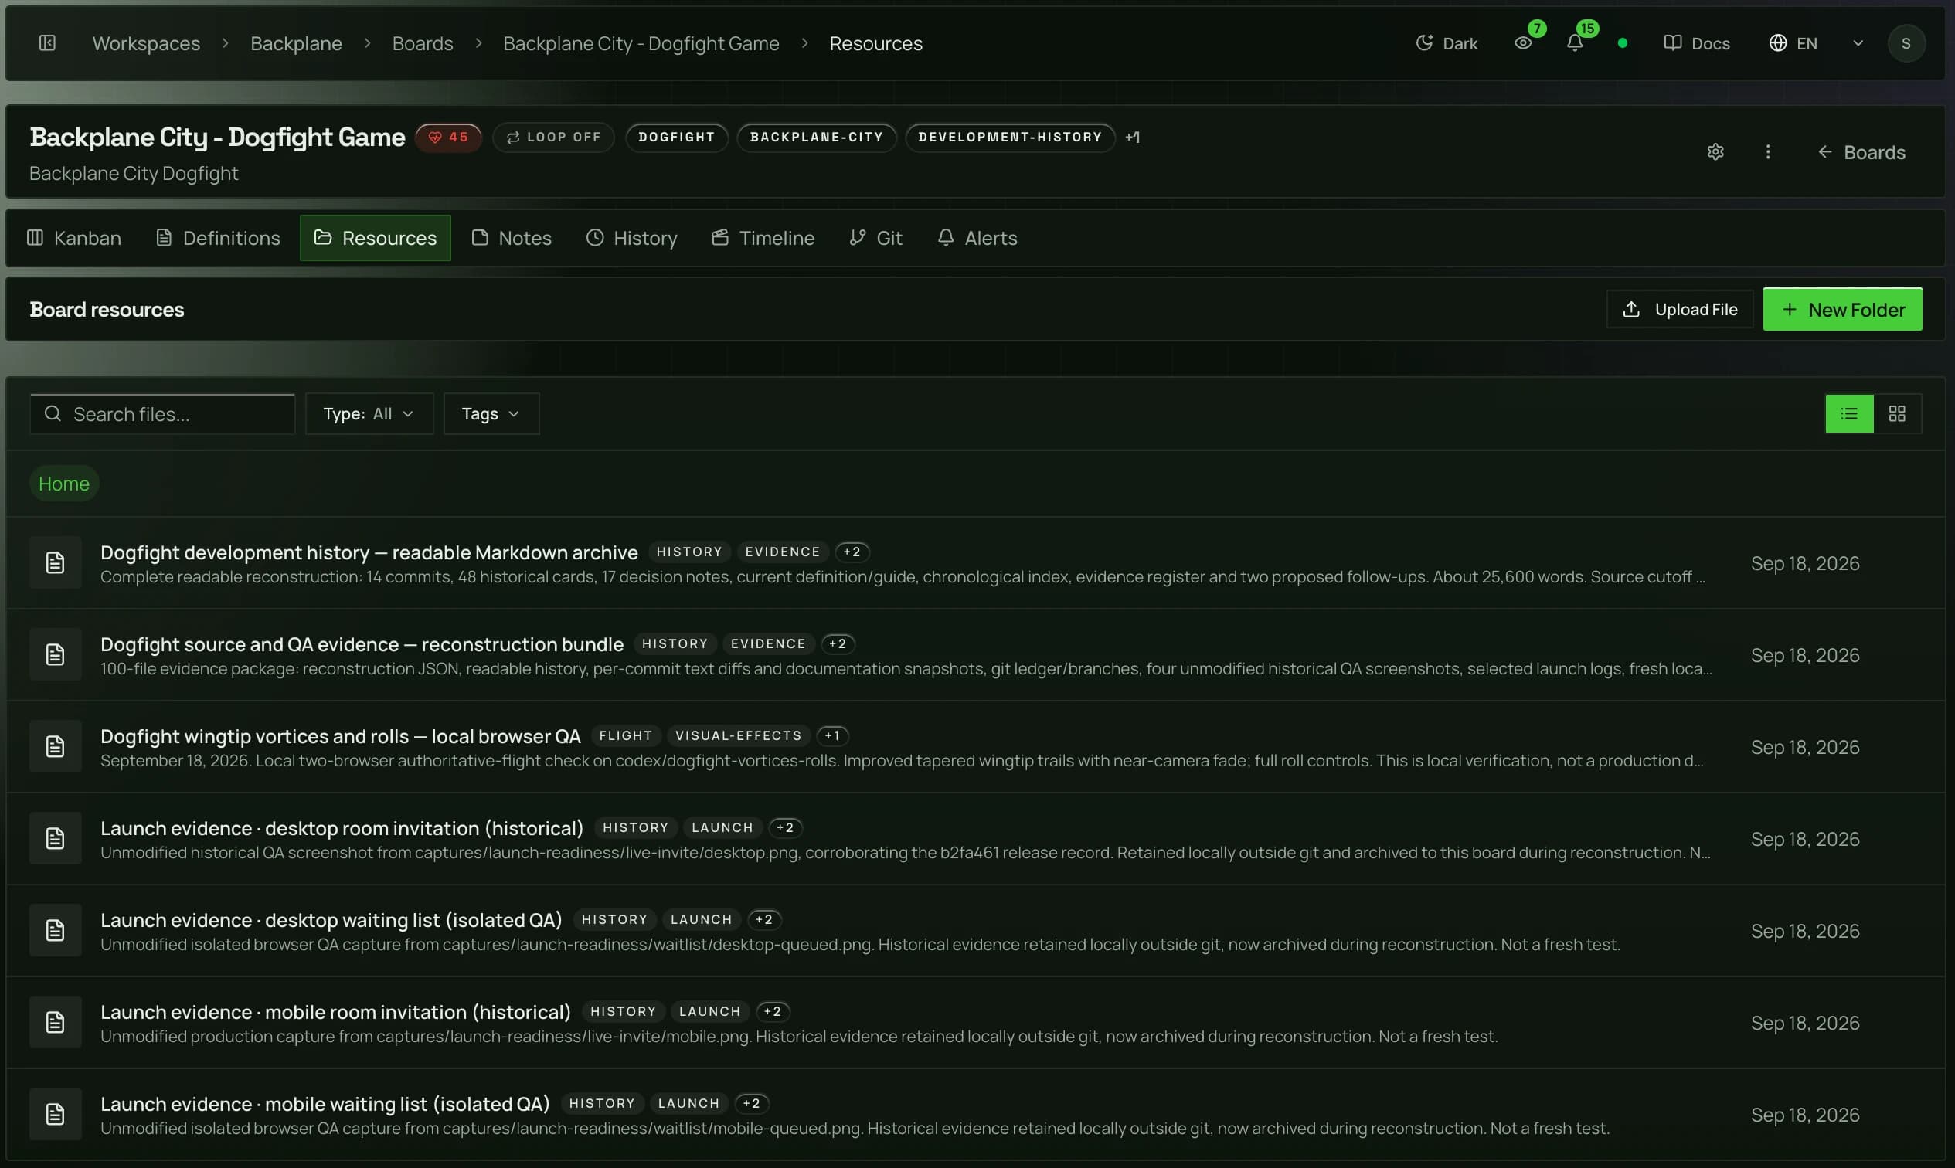This screenshot has height=1168, width=1955.
Task: Open 'Dogfight wingtip vortices and rolls — local browser QA'
Action: [341, 737]
